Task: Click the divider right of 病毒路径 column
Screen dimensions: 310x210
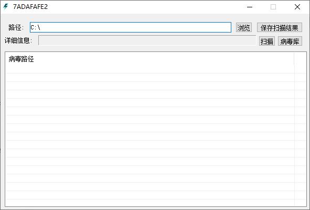Action: [x=294, y=59]
